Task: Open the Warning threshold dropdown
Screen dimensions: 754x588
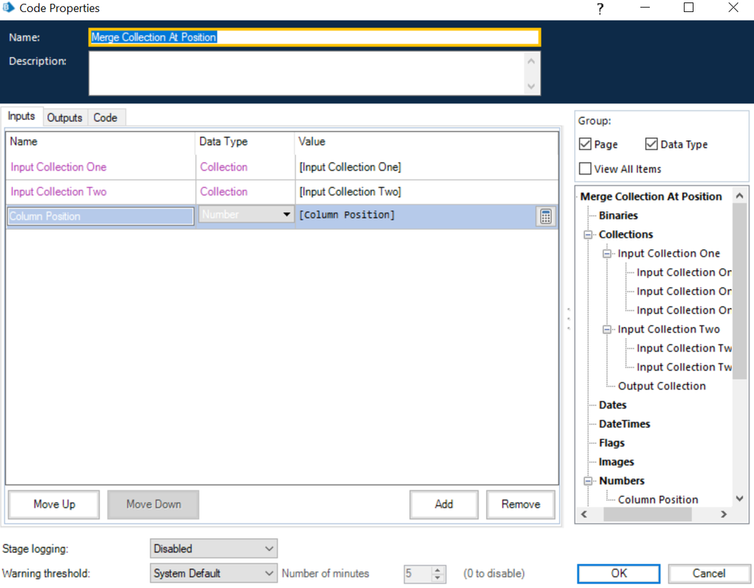Action: coord(214,574)
